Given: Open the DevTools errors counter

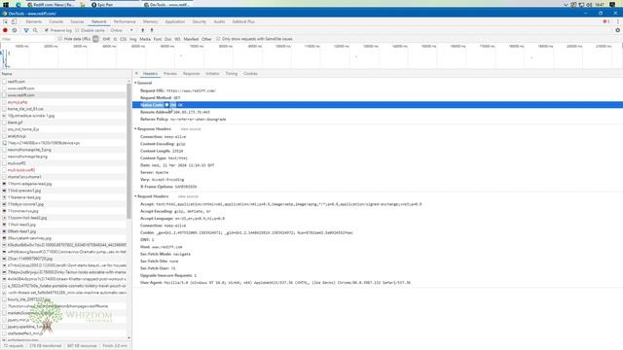Looking at the screenshot, I should tap(605, 21).
